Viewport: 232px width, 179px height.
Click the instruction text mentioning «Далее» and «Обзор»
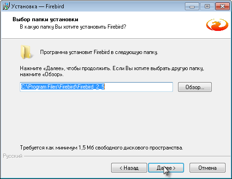112,72
